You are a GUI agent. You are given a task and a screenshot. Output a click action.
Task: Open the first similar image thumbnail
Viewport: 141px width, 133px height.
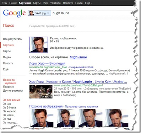click(42, 118)
